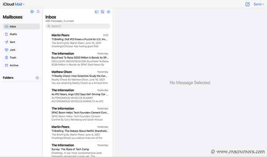The height and width of the screenshot is (157, 267).
Task: Click the Inbox tray icon
Action: (x=7, y=26)
